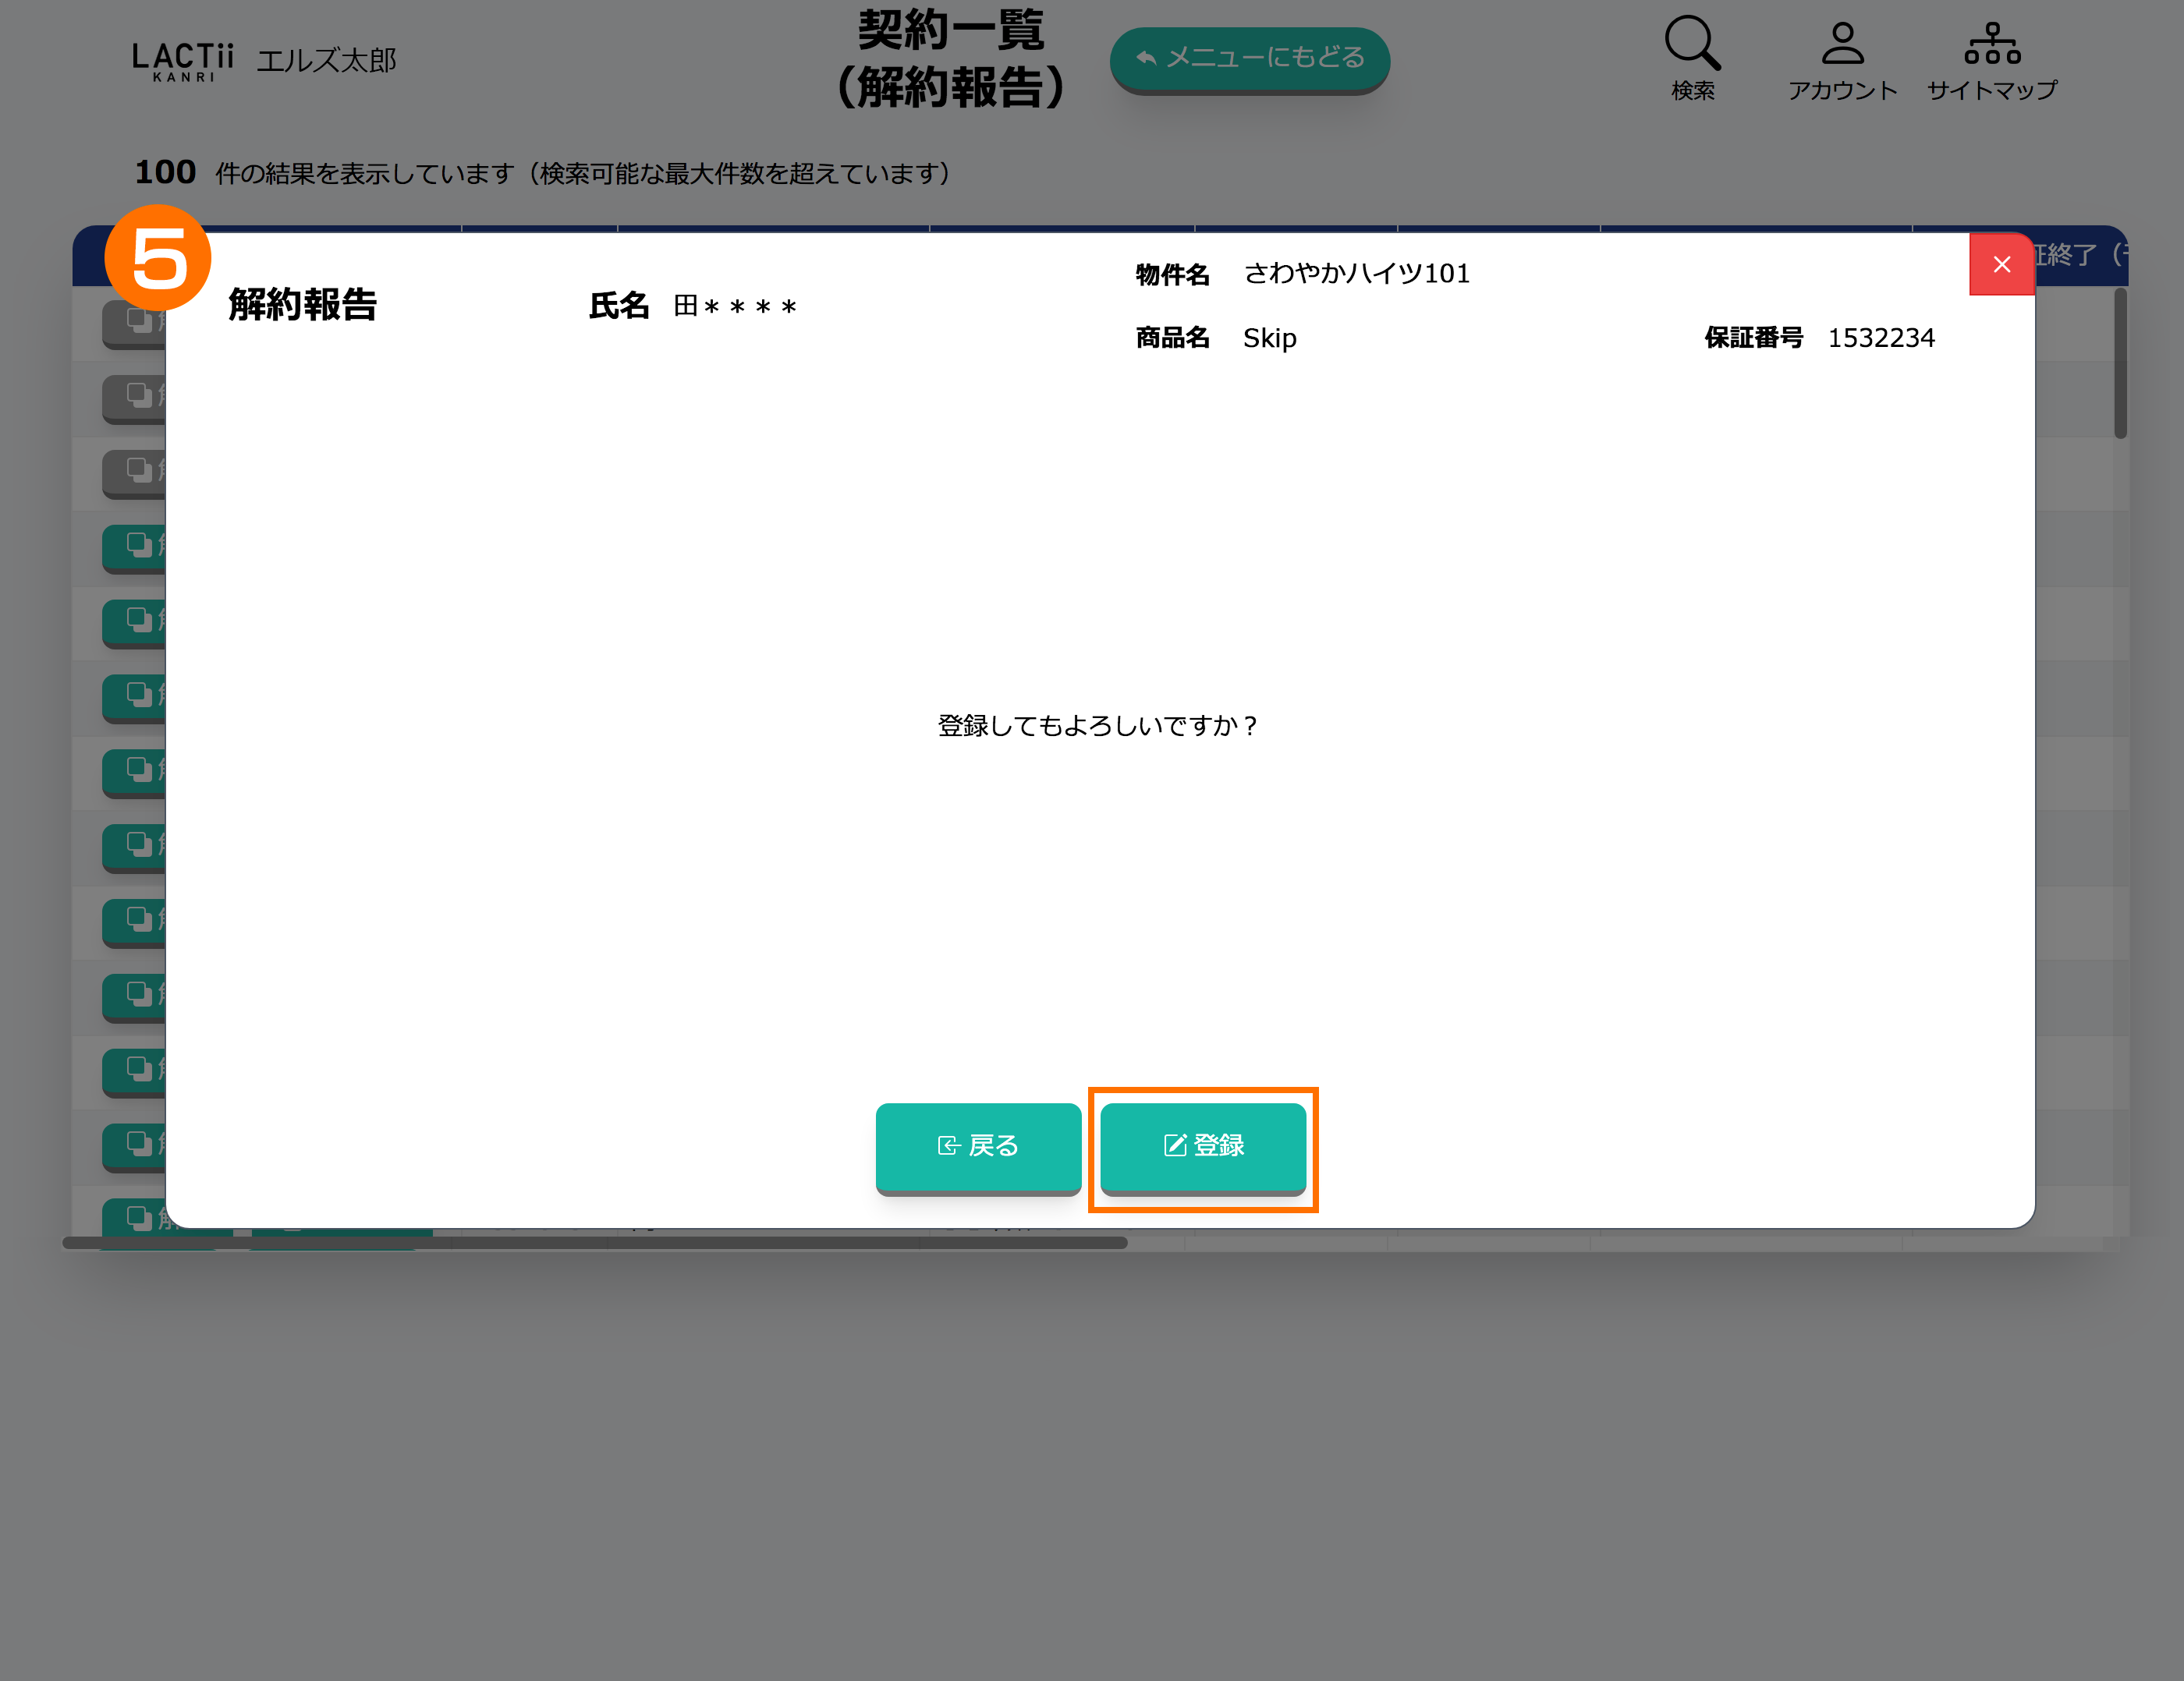Viewport: 2184px width, 1681px height.
Task: Click the LACTii KANRI logo
Action: coord(182,60)
